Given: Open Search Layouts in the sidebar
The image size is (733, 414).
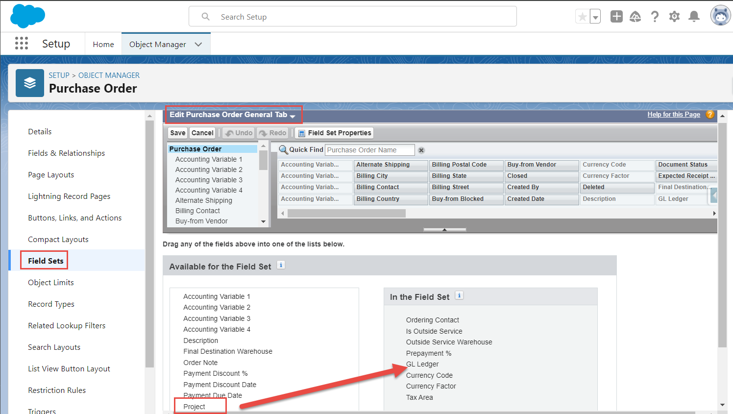Looking at the screenshot, I should click(x=54, y=347).
